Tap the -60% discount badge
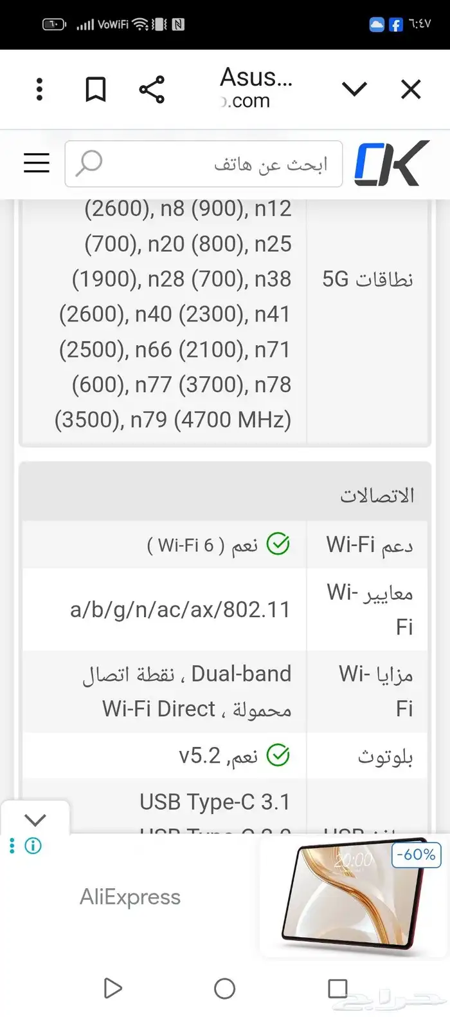The image size is (450, 1017). (416, 855)
